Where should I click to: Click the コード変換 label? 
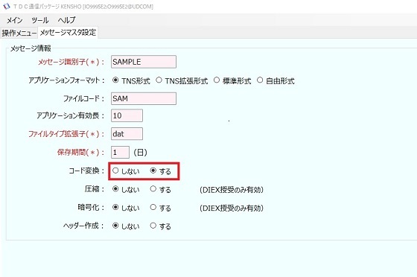[x=86, y=171]
